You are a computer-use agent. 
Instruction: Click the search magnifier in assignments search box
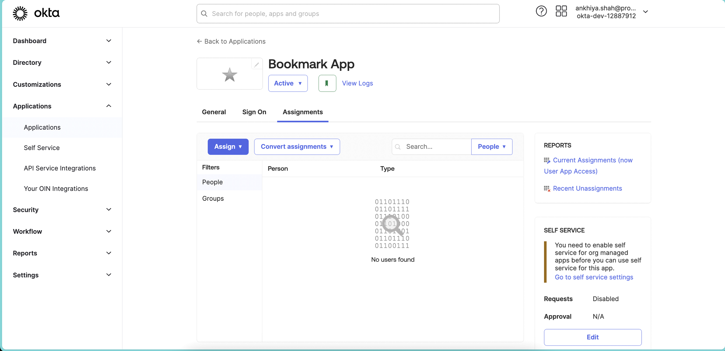(398, 147)
